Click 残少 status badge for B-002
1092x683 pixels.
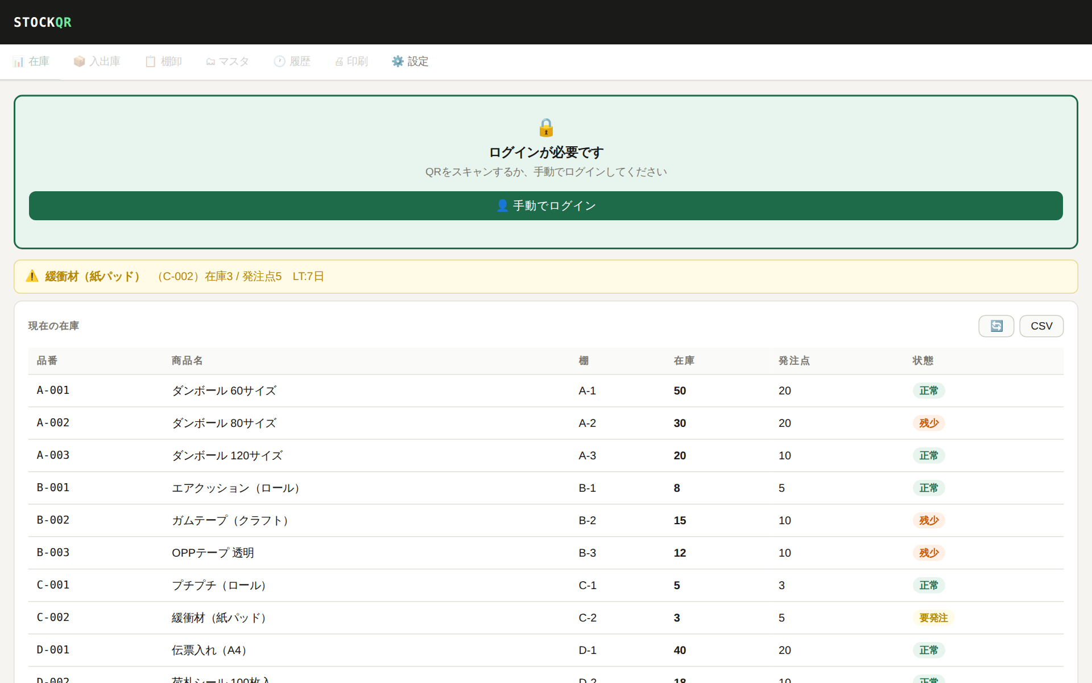(x=929, y=520)
